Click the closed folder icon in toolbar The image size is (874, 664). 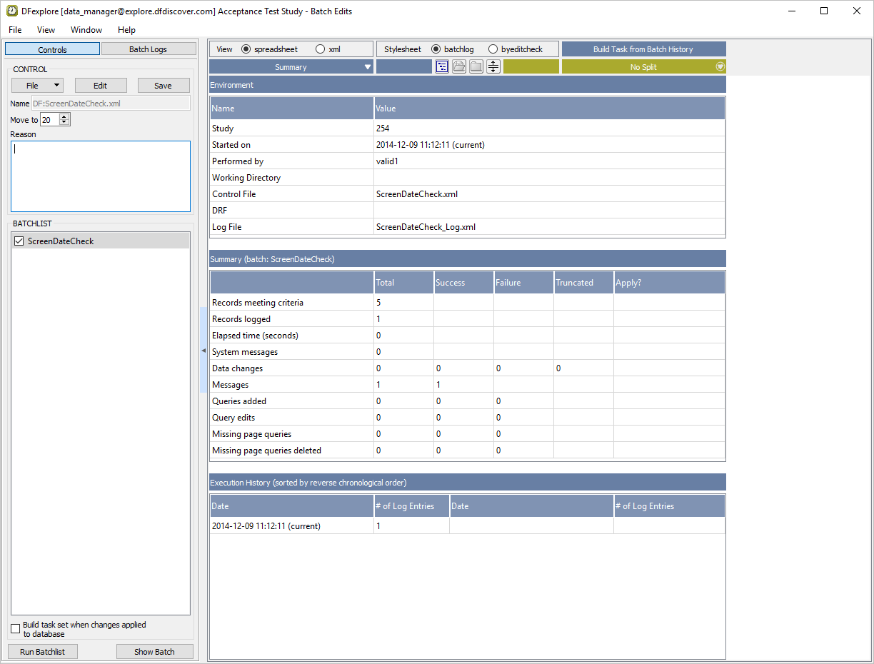tap(476, 66)
